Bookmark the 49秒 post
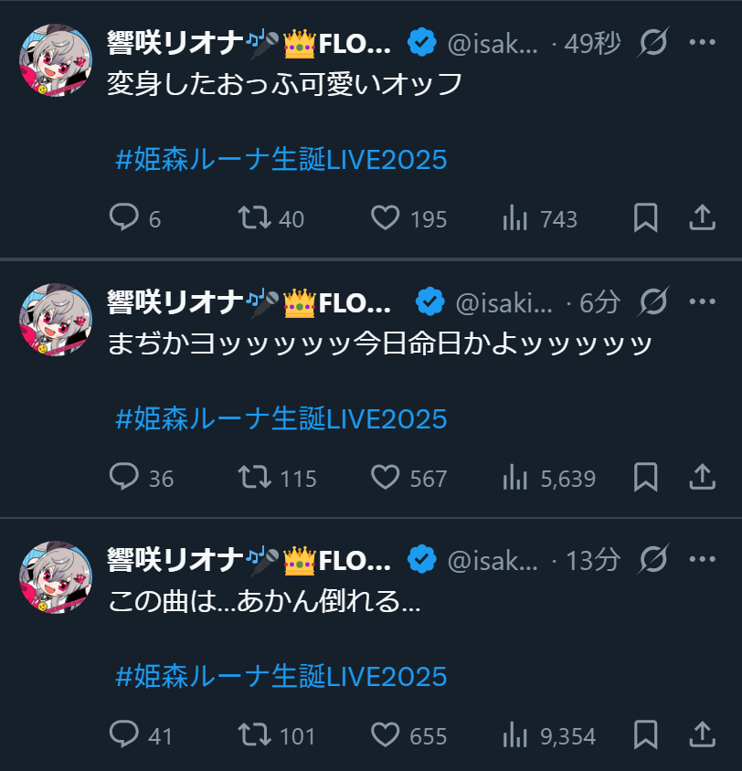This screenshot has height=771, width=742. point(645,217)
